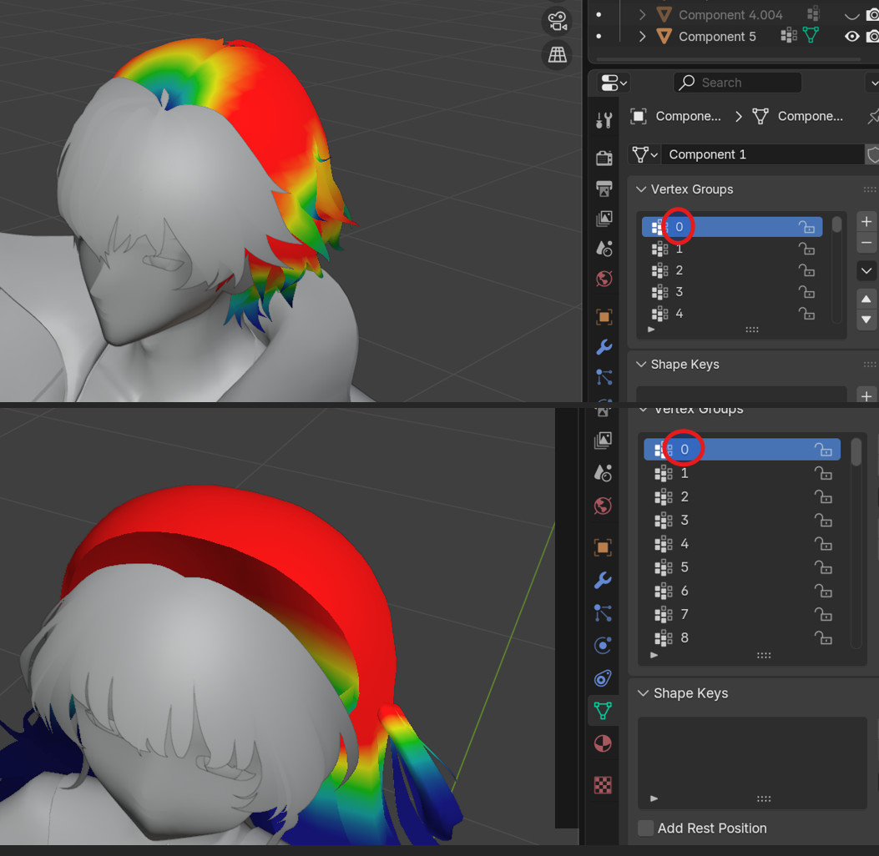The height and width of the screenshot is (856, 879).
Task: Switch to the Render properties tab
Action: pyautogui.click(x=604, y=157)
